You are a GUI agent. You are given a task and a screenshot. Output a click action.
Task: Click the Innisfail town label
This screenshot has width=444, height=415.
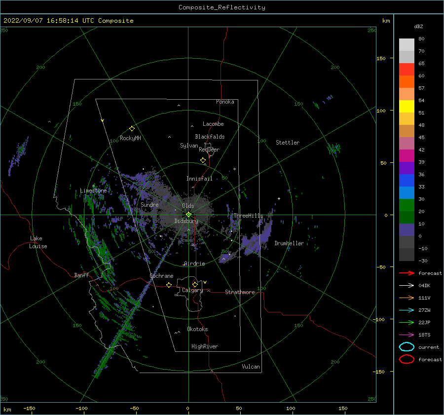199,179
